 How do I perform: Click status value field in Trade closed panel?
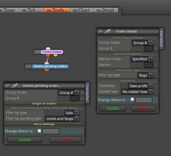(144, 100)
